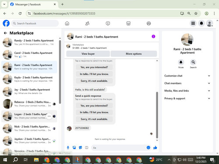Viewport: 219px width, 164px height.
Task: Click the Search Facebook field
Action: [35, 23]
